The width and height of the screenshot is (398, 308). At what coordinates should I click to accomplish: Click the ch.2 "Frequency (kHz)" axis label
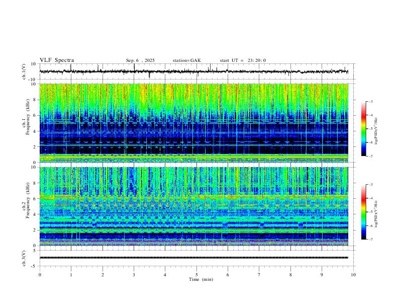28,200
